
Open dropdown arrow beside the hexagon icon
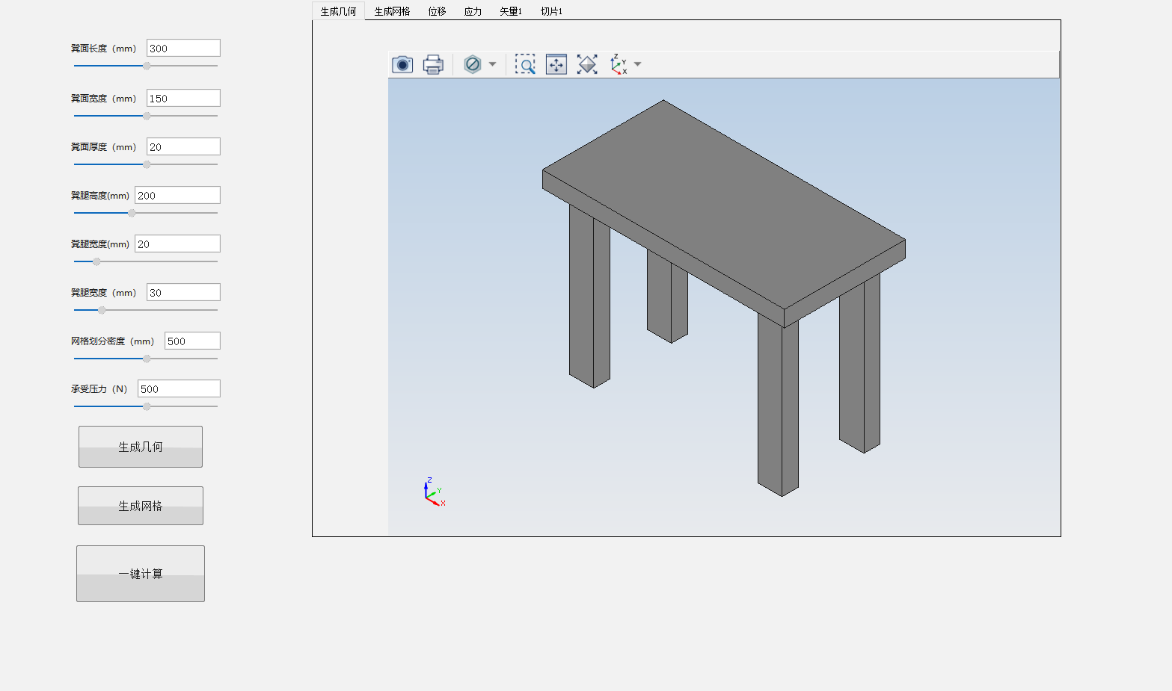[492, 64]
